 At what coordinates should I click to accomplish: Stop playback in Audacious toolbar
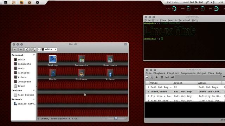pos(162,77)
